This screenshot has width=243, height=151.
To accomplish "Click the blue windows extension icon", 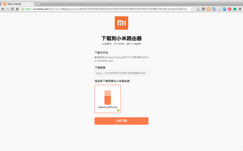I will pyautogui.click(x=224, y=9).
